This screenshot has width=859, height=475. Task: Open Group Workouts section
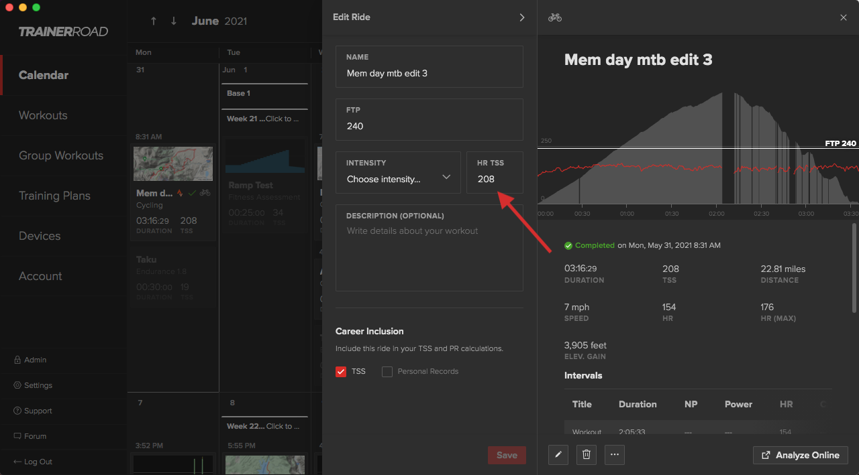[x=61, y=155]
